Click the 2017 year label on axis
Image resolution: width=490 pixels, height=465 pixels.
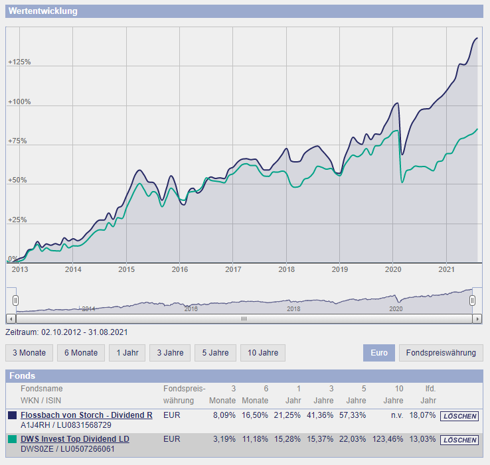click(x=233, y=269)
